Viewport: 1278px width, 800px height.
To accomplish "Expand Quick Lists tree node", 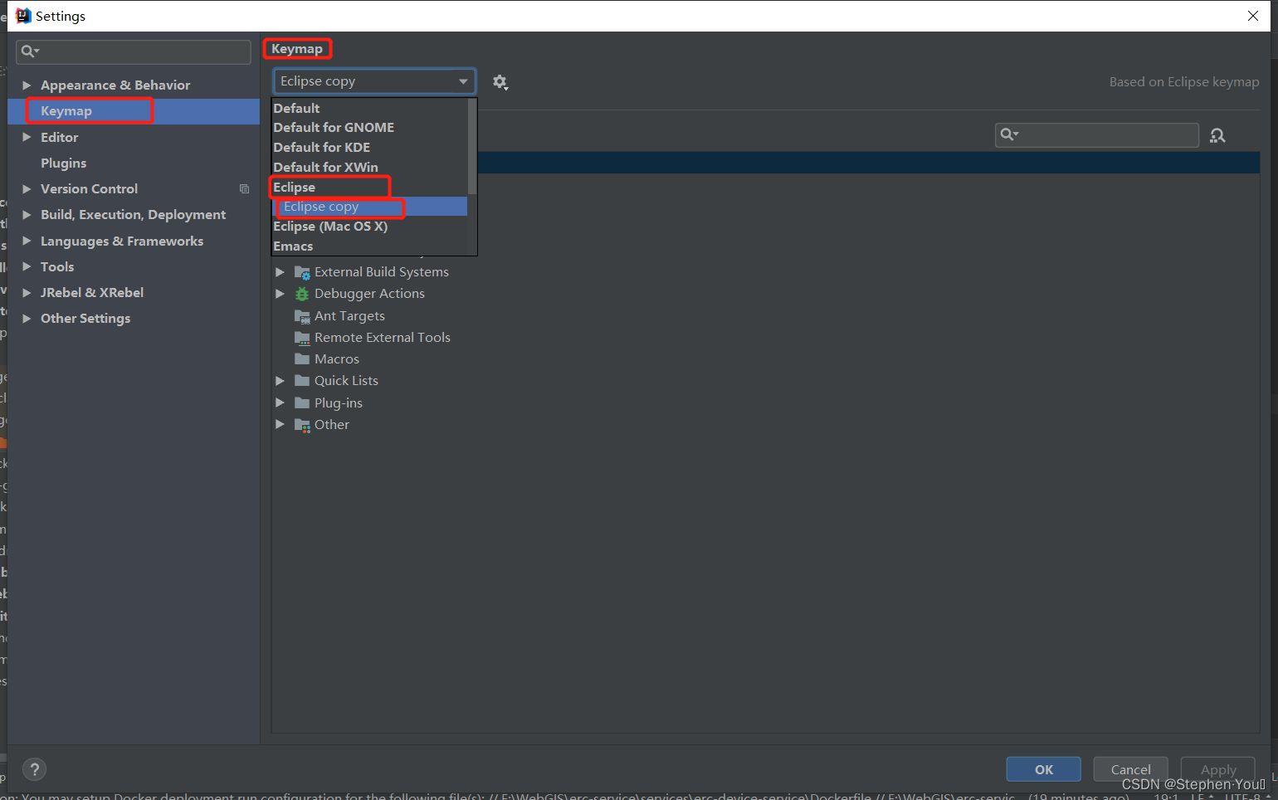I will coord(280,381).
